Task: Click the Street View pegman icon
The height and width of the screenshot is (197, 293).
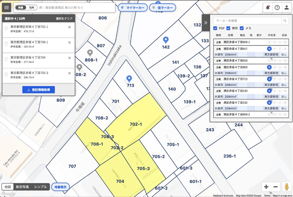Action: [287, 186]
